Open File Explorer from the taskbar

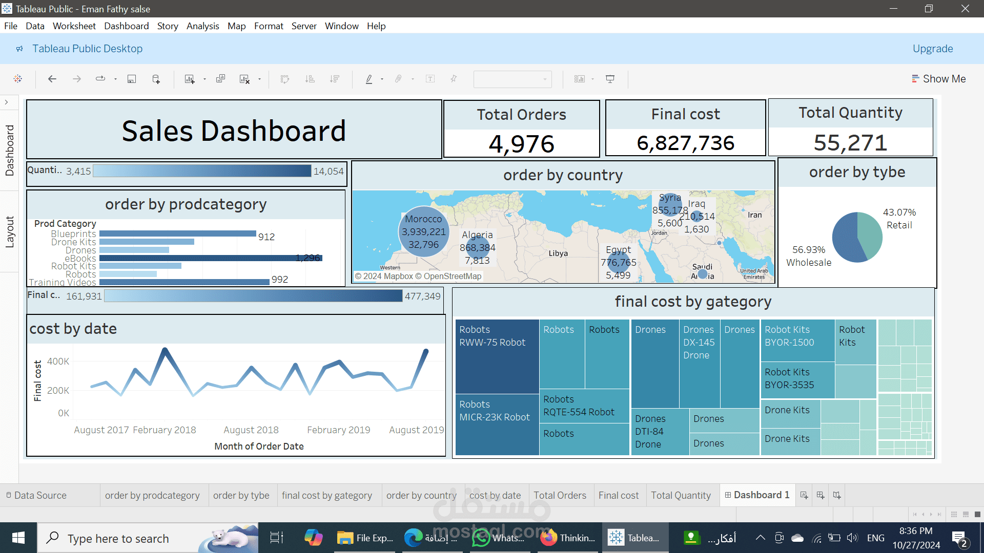(x=365, y=538)
